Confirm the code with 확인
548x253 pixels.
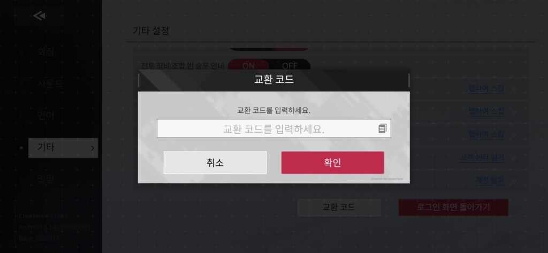(x=332, y=163)
